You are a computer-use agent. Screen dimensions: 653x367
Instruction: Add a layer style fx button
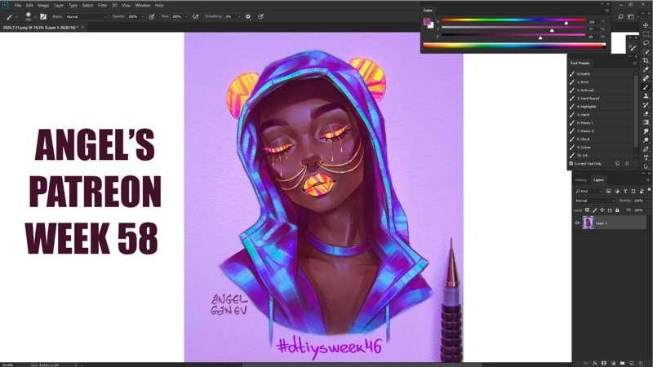point(595,363)
